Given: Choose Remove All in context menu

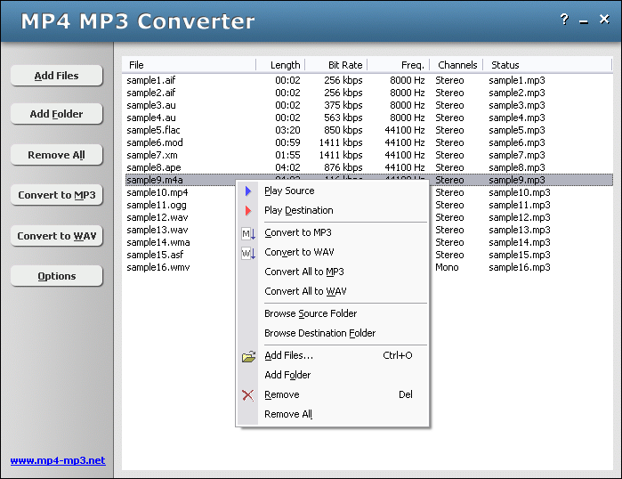Looking at the screenshot, I should (288, 414).
